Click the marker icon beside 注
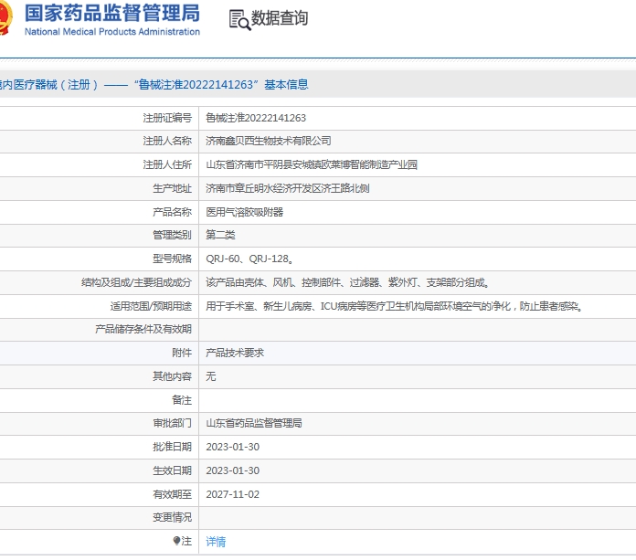Viewport: 636px width, 560px height. pyautogui.click(x=176, y=541)
